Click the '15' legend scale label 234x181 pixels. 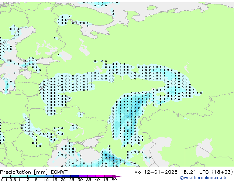[55, 180]
